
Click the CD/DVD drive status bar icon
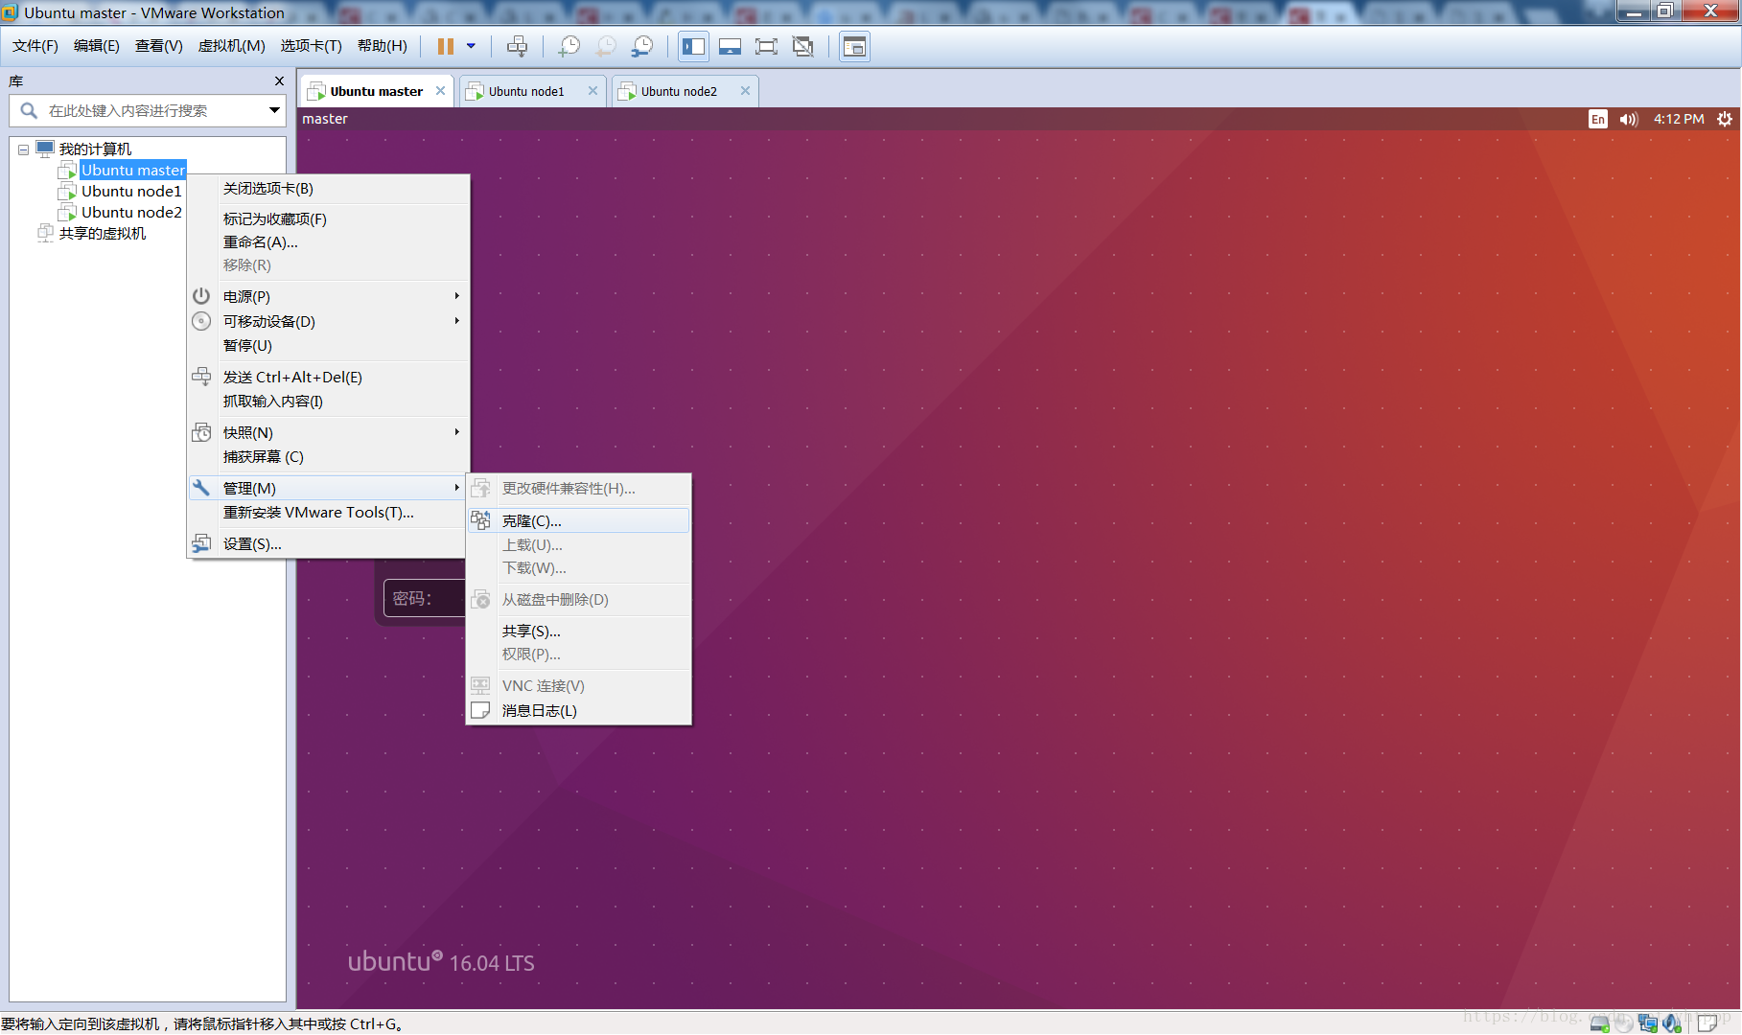[1623, 1023]
